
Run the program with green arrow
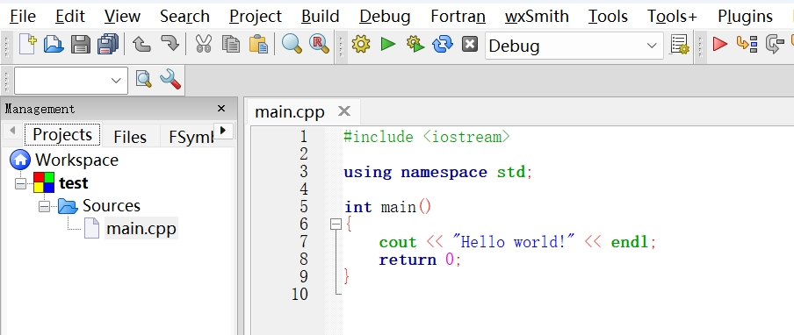pyautogui.click(x=388, y=44)
